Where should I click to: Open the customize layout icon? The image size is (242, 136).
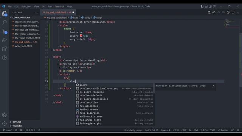click(x=214, y=6)
